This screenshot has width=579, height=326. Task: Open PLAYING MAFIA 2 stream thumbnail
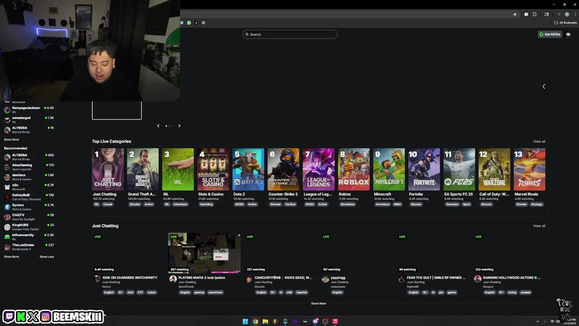click(204, 253)
